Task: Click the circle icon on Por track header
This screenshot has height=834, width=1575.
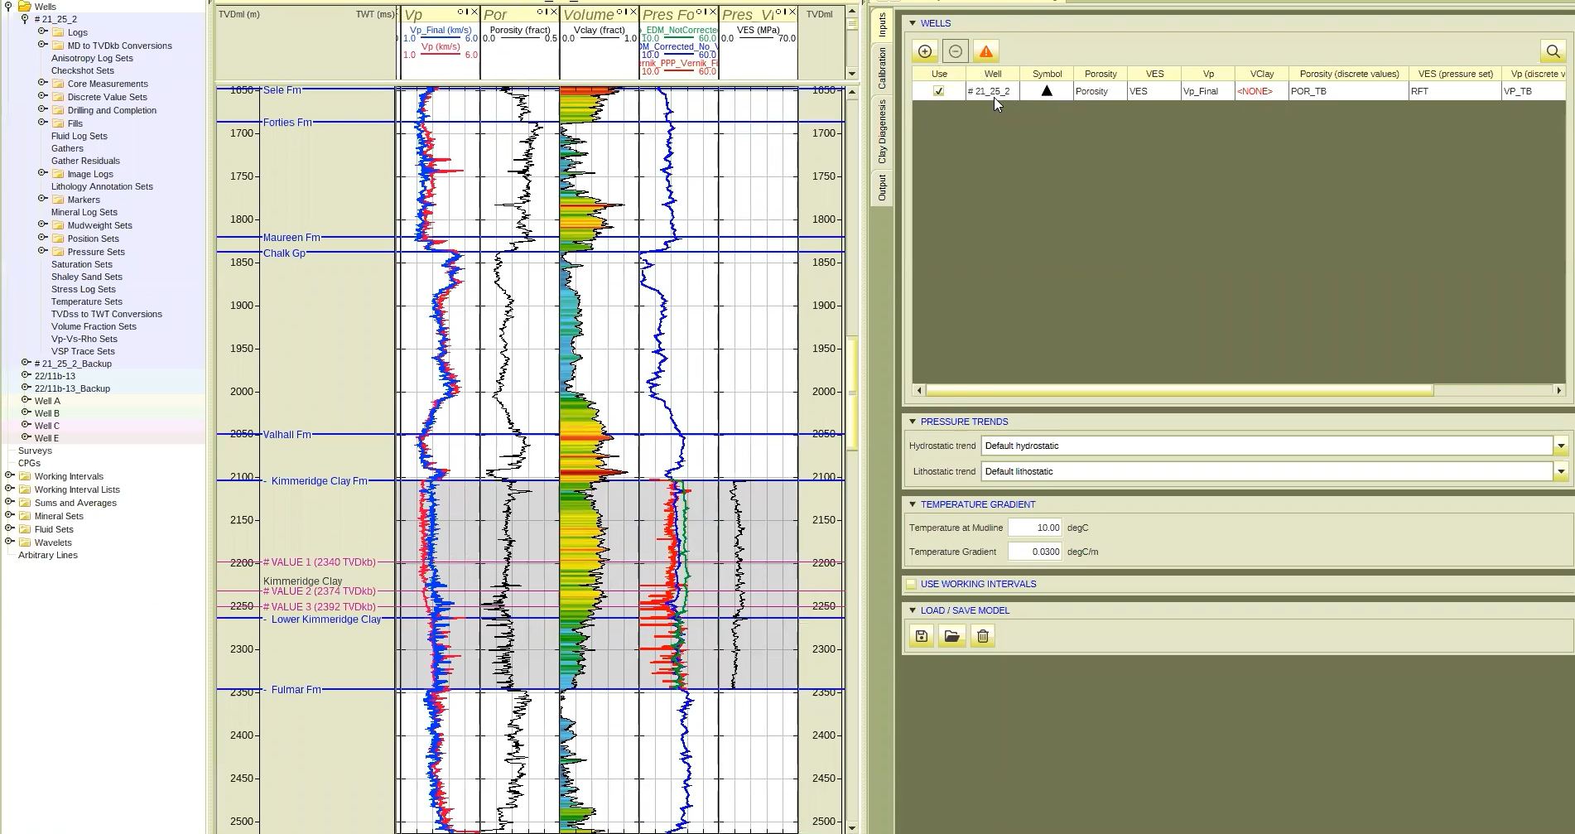Action: (539, 12)
